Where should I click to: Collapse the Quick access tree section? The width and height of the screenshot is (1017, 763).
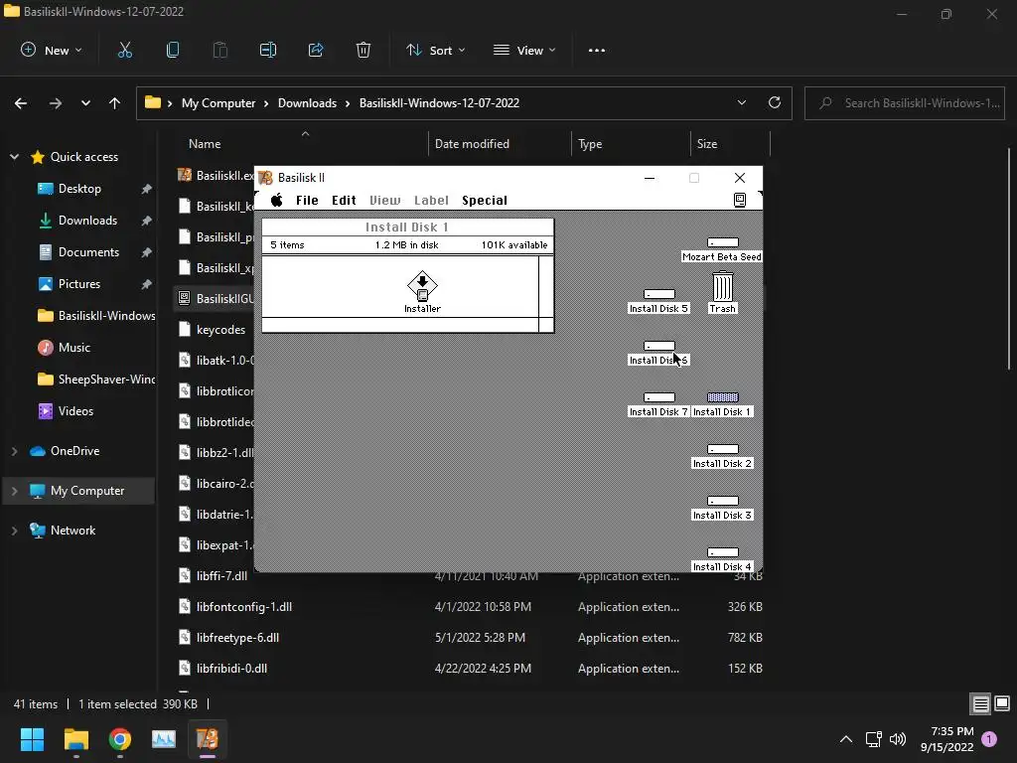pos(14,156)
